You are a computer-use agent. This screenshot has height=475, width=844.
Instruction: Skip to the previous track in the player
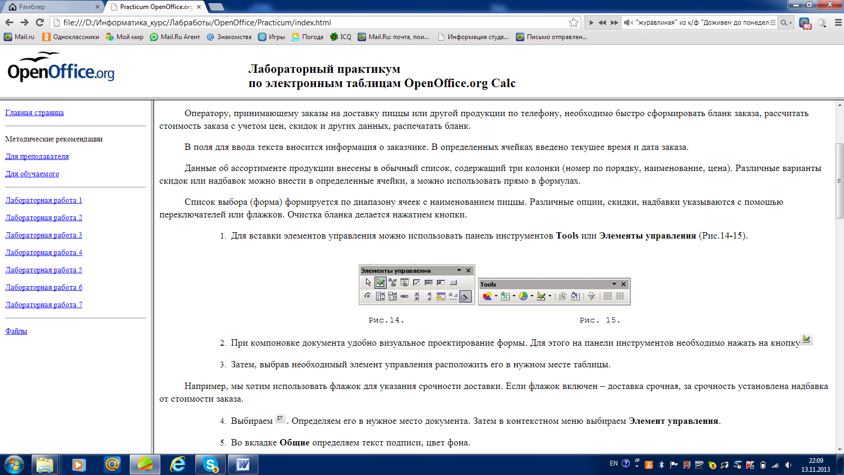point(602,23)
